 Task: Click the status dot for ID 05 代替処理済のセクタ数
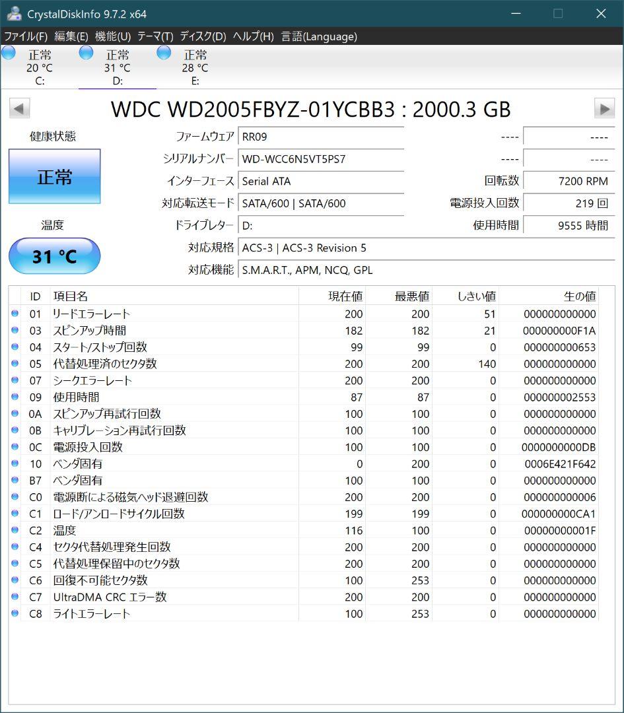(x=15, y=363)
